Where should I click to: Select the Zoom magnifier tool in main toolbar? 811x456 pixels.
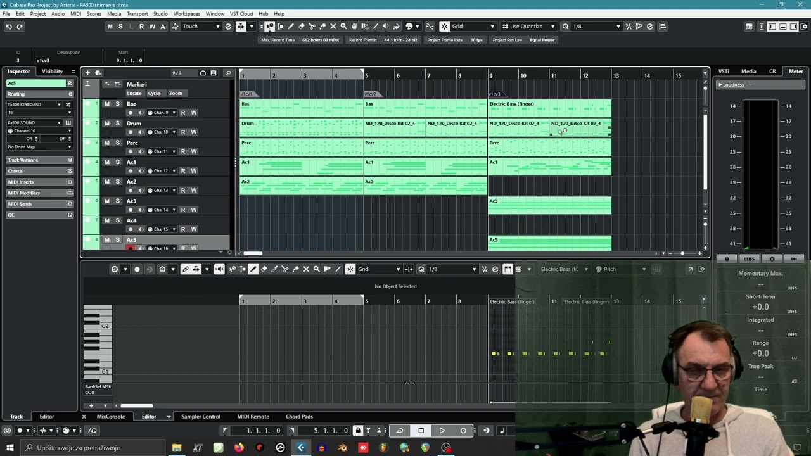tap(343, 26)
